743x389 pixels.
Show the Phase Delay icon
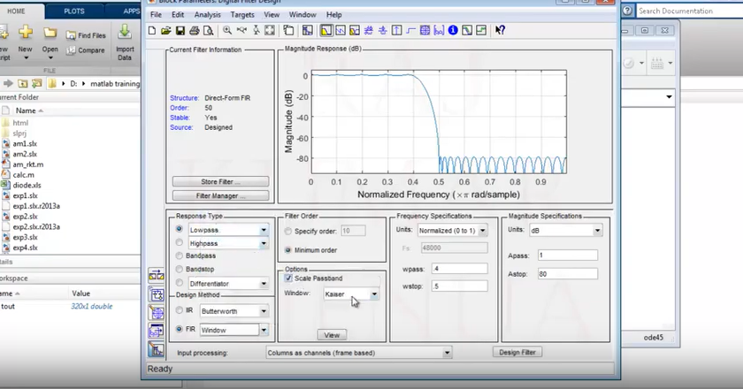click(x=383, y=31)
